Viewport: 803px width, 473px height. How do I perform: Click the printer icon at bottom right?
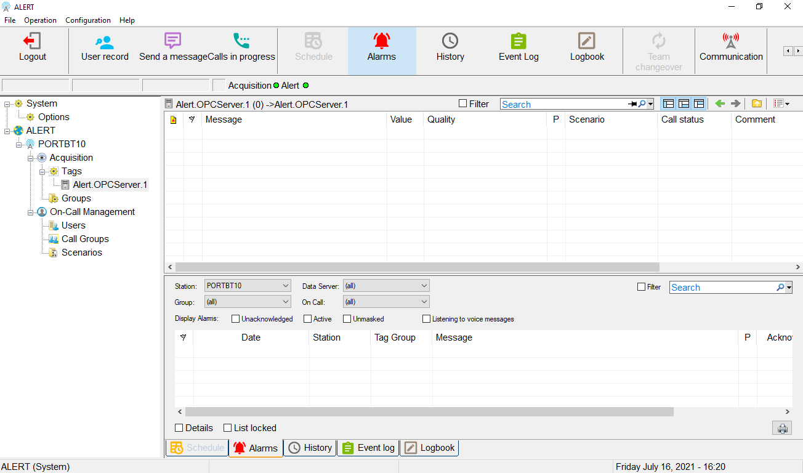(782, 429)
